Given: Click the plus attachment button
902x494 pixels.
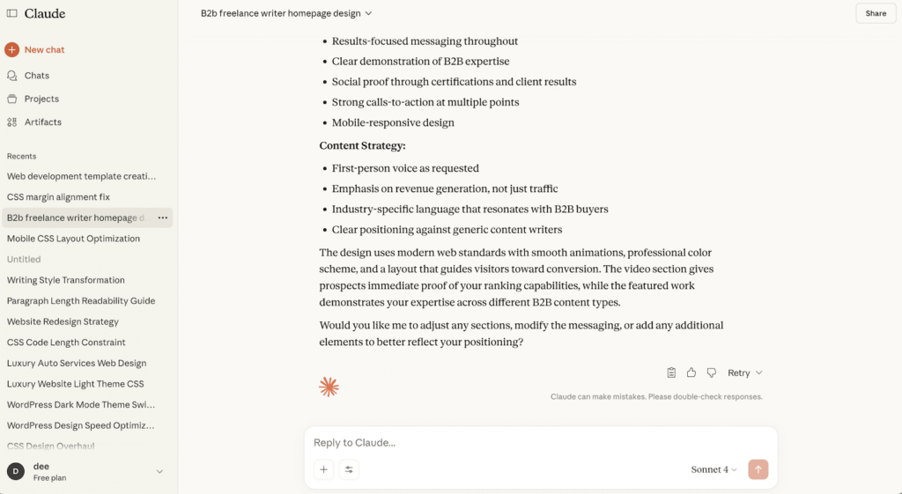Looking at the screenshot, I should pos(323,469).
